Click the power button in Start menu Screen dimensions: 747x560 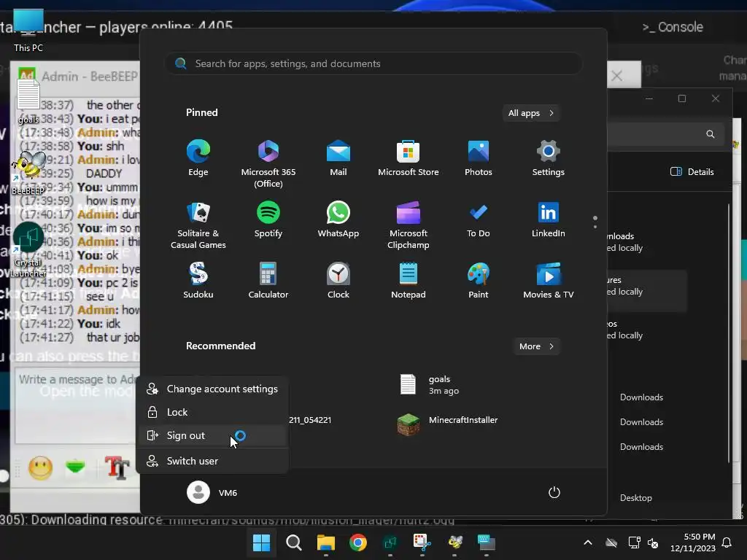tap(554, 492)
